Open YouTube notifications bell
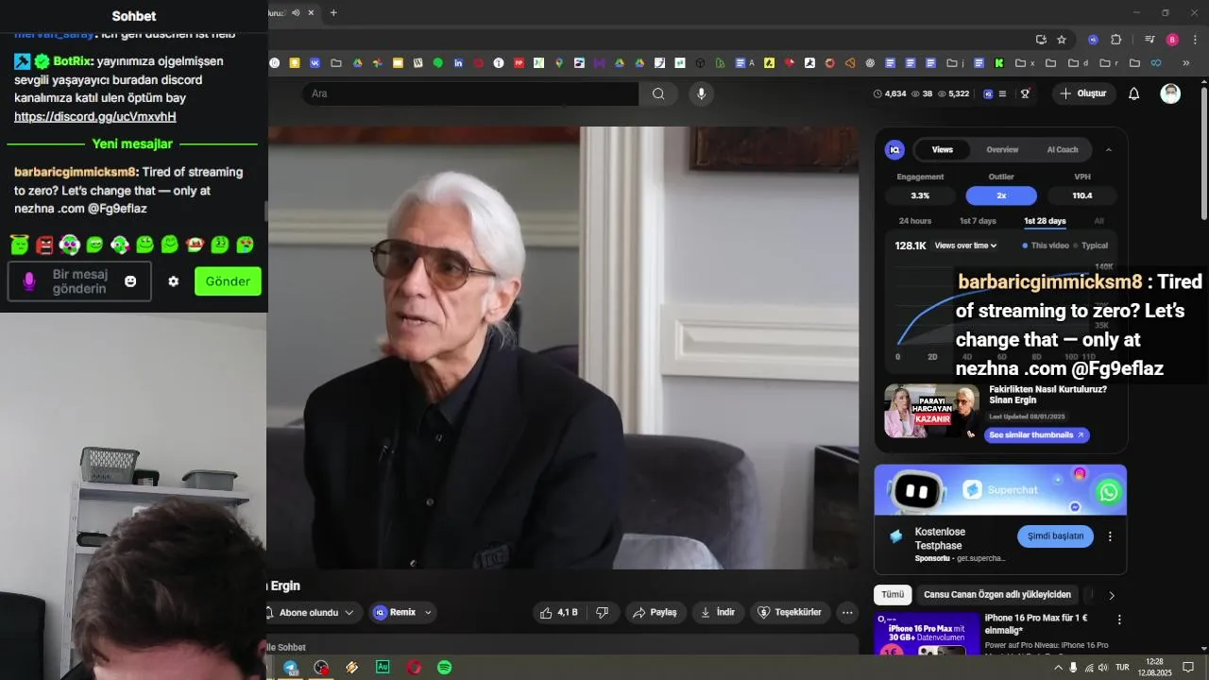The image size is (1209, 680). [x=1134, y=93]
